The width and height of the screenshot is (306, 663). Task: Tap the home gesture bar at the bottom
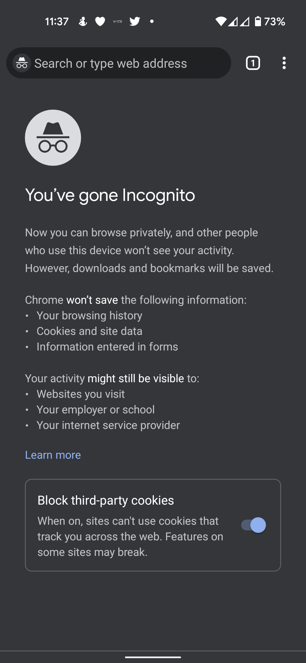click(153, 657)
